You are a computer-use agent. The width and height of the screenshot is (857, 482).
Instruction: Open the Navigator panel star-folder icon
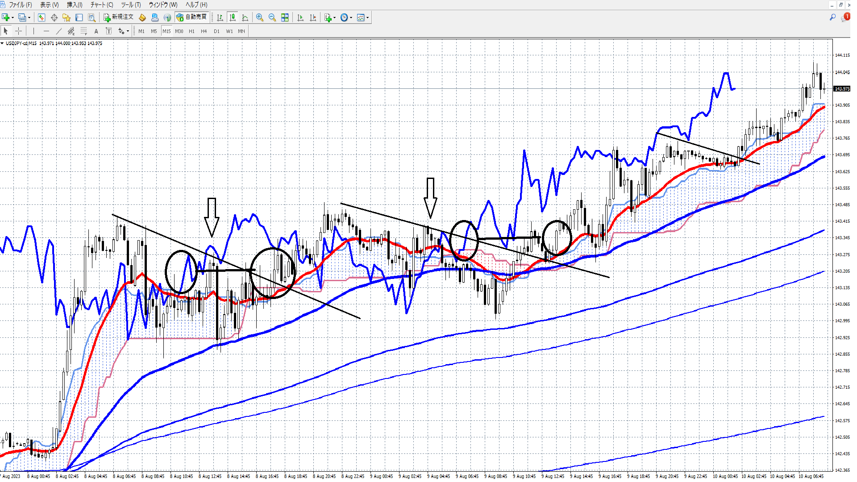(x=67, y=17)
